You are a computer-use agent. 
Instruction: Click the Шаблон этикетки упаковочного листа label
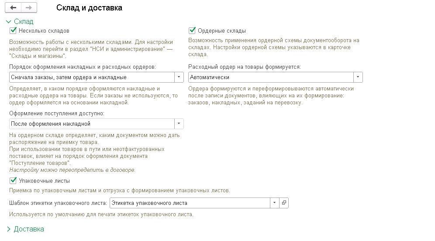point(58,203)
